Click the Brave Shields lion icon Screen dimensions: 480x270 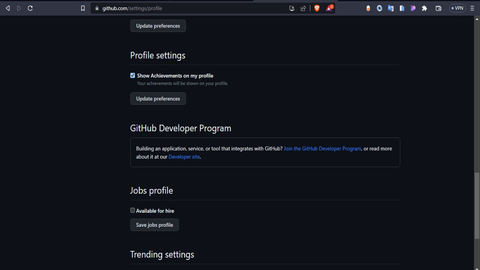[317, 8]
